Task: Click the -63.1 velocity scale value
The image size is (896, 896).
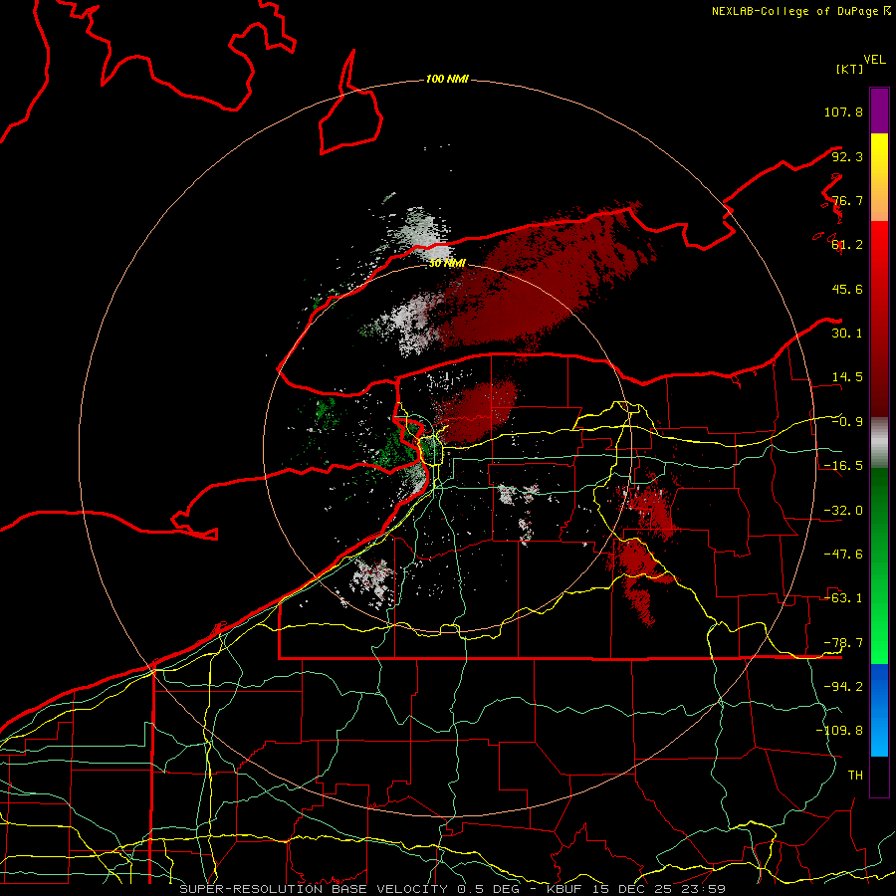Action: (x=843, y=598)
